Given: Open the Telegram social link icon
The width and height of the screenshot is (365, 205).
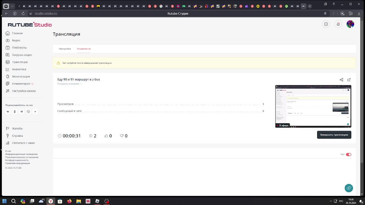Looking at the screenshot, I should (21, 112).
